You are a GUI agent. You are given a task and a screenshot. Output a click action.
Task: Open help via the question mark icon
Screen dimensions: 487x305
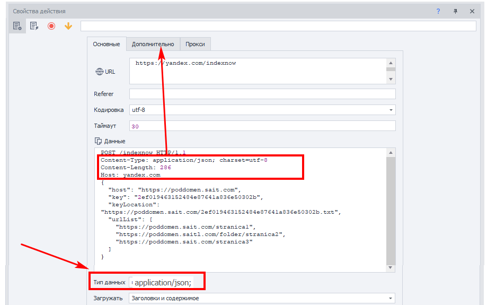click(x=438, y=11)
